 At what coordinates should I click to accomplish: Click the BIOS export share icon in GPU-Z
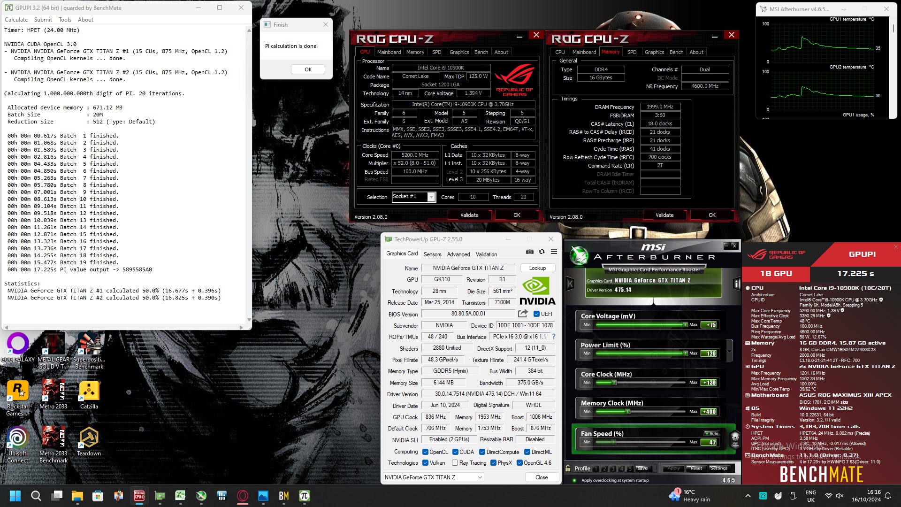523,314
